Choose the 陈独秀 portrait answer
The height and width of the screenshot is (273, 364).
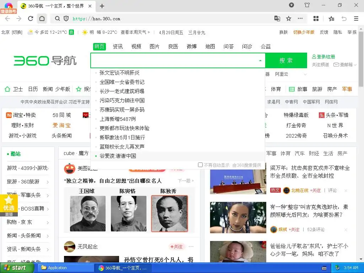170,214
